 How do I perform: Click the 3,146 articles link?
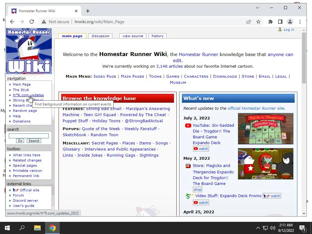[x=169, y=66]
